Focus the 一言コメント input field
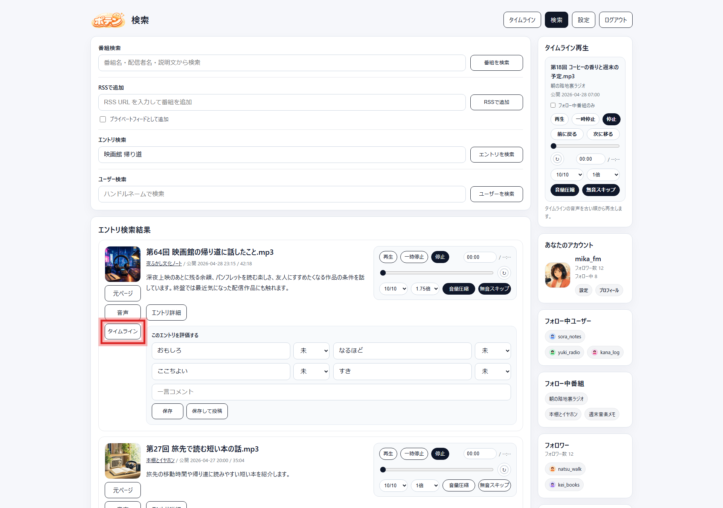The image size is (723, 508). click(x=331, y=392)
